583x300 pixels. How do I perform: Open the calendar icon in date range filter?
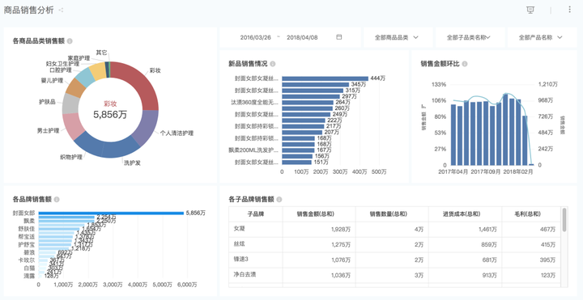pos(338,37)
